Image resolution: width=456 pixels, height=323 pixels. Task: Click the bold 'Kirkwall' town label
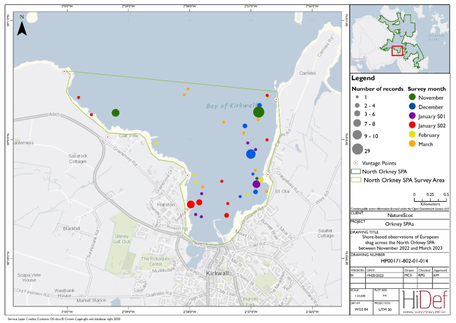click(217, 273)
